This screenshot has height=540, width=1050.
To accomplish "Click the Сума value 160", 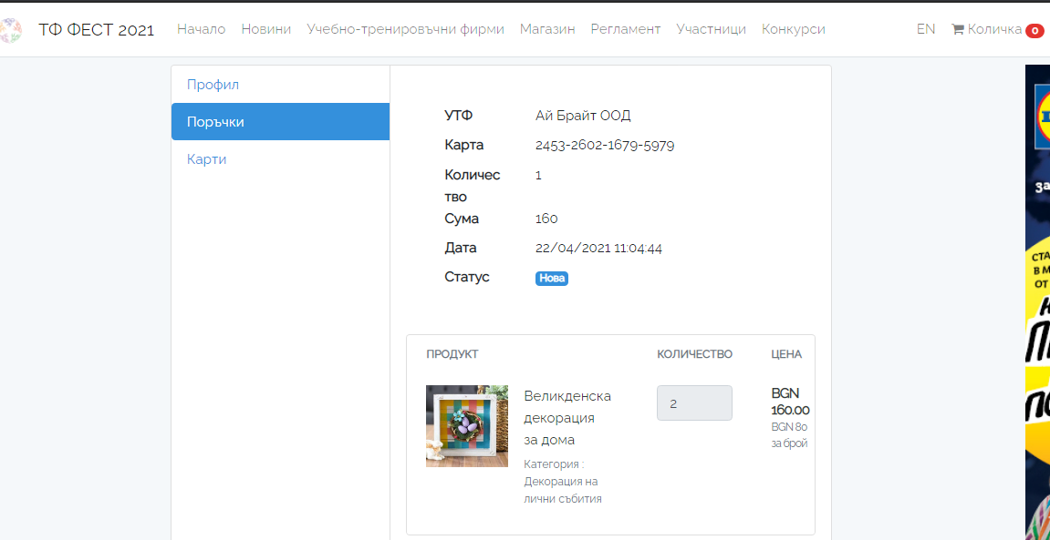I will (546, 219).
